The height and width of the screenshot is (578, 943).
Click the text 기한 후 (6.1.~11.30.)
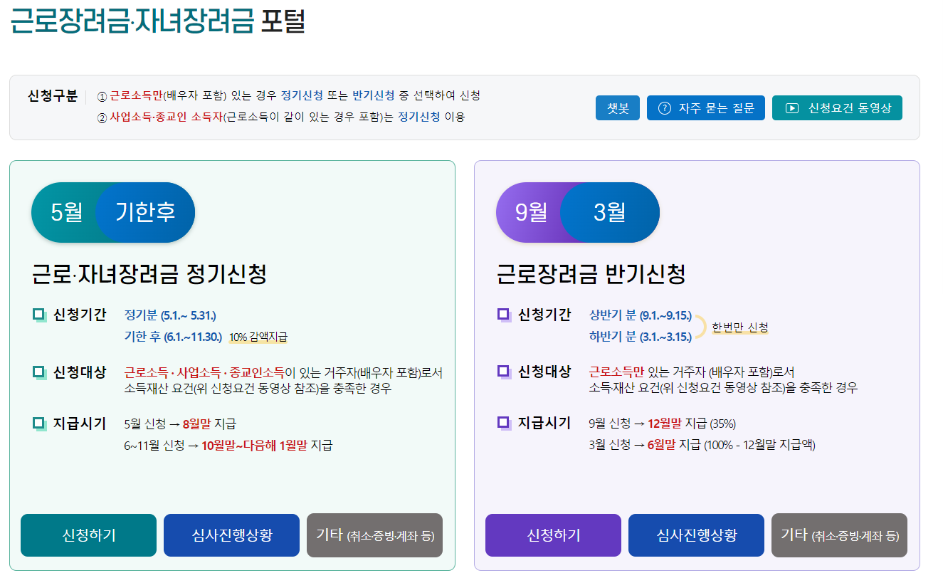(x=173, y=336)
